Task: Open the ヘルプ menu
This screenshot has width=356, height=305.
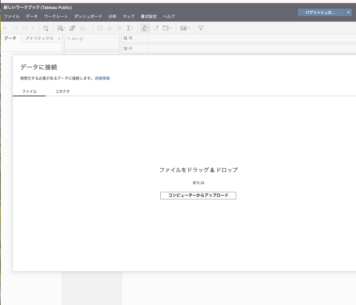Action: (x=169, y=16)
